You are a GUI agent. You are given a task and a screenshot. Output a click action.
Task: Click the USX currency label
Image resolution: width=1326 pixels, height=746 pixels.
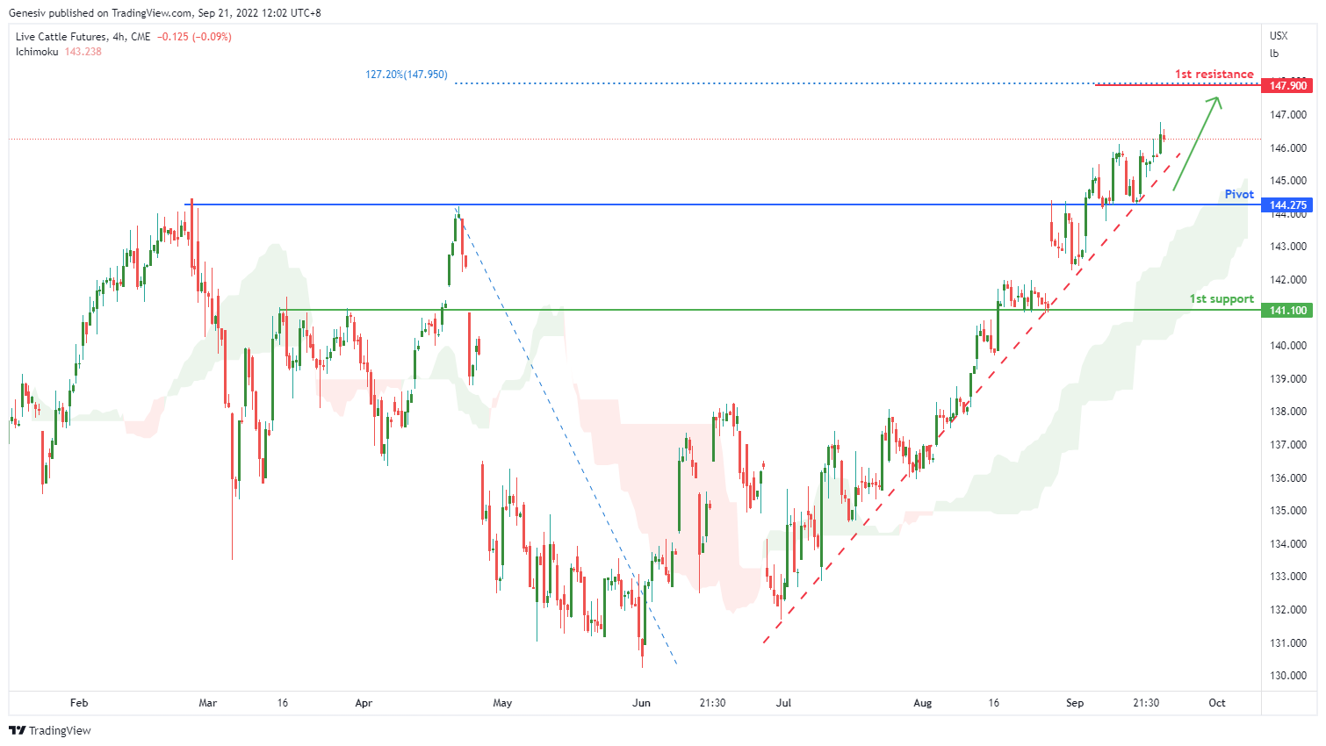pos(1279,36)
